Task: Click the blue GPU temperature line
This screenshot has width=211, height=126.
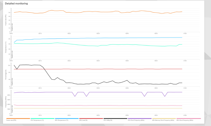Action: point(110,38)
